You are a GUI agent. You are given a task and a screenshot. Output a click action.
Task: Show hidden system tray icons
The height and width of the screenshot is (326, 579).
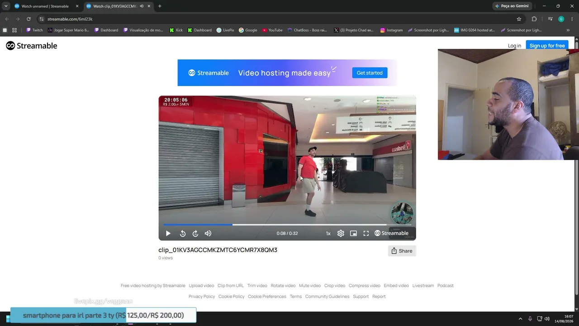520,319
